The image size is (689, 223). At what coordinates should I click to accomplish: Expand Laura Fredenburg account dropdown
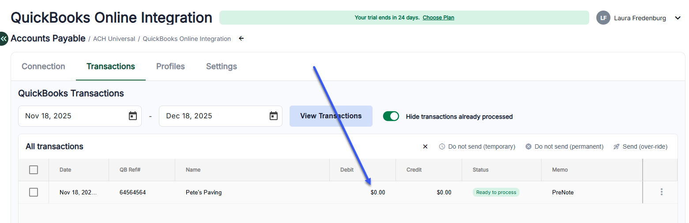[678, 18]
